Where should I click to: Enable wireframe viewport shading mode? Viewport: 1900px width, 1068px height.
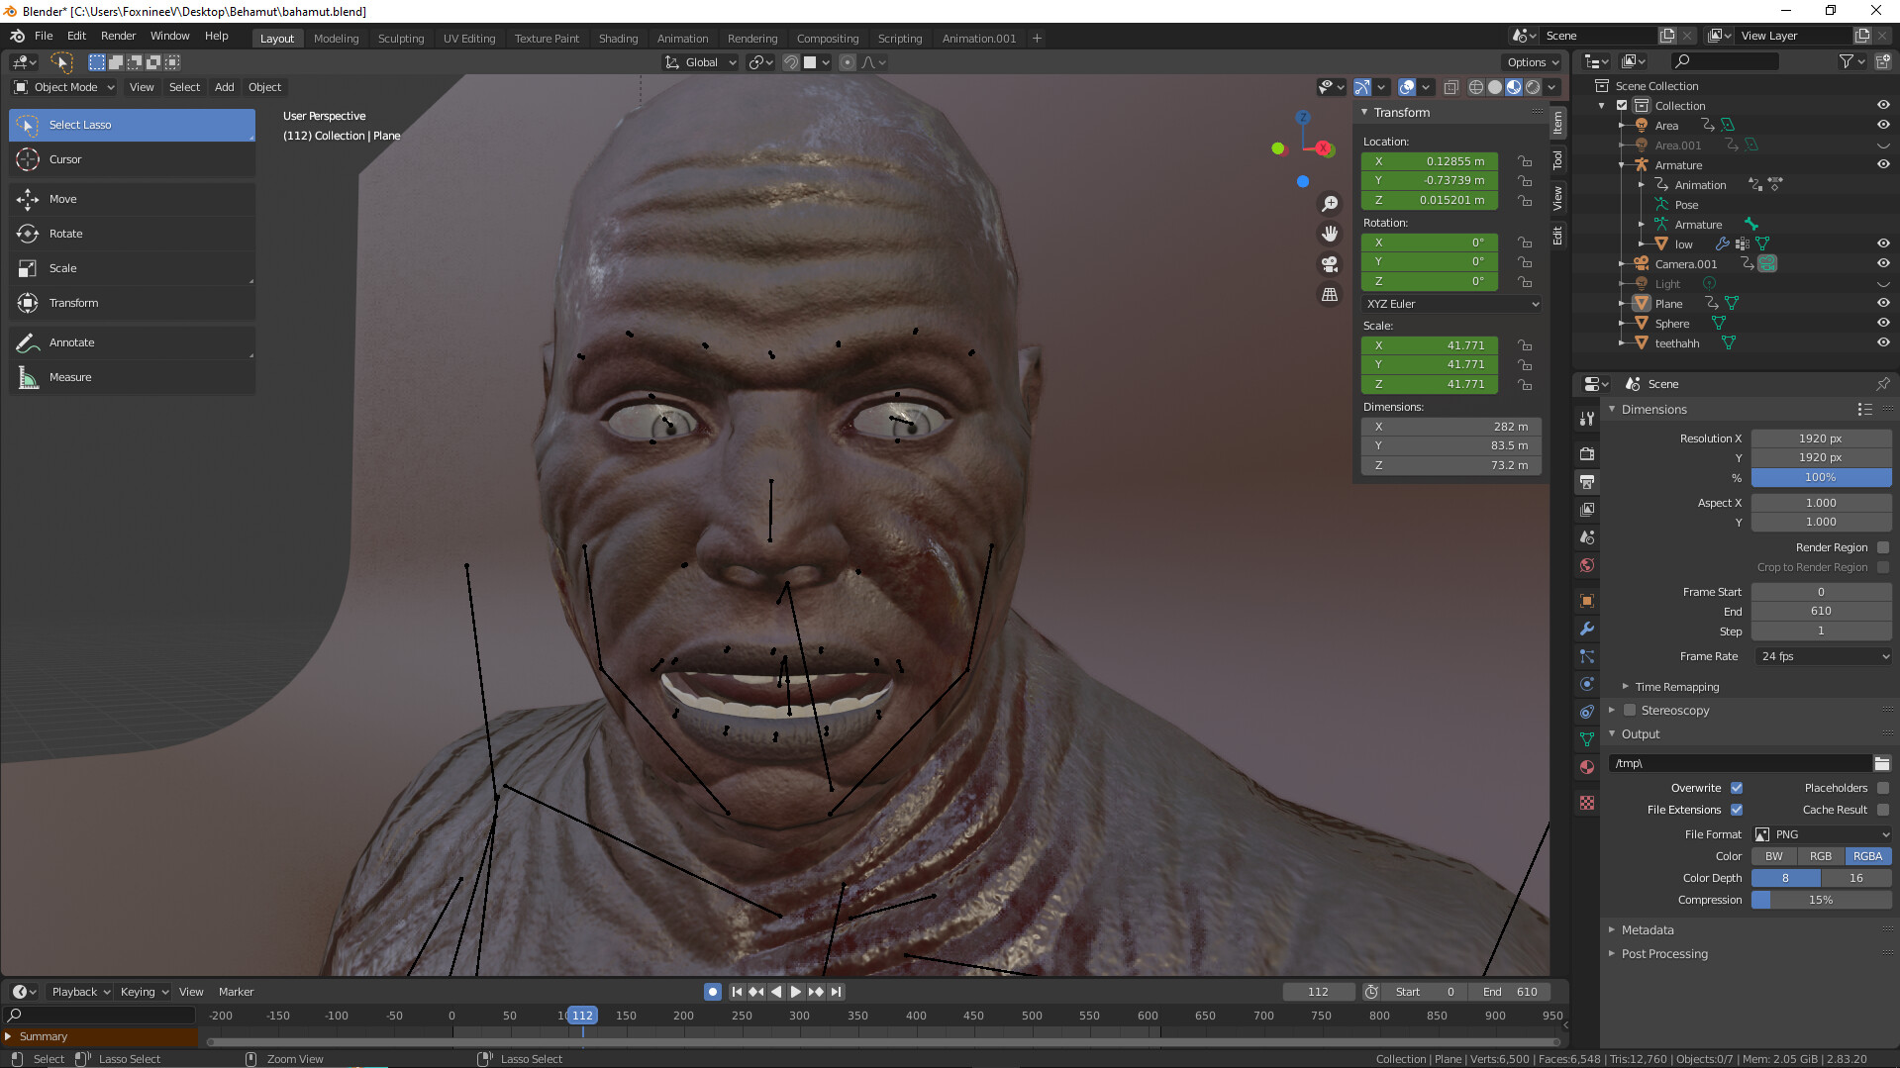pos(1475,87)
